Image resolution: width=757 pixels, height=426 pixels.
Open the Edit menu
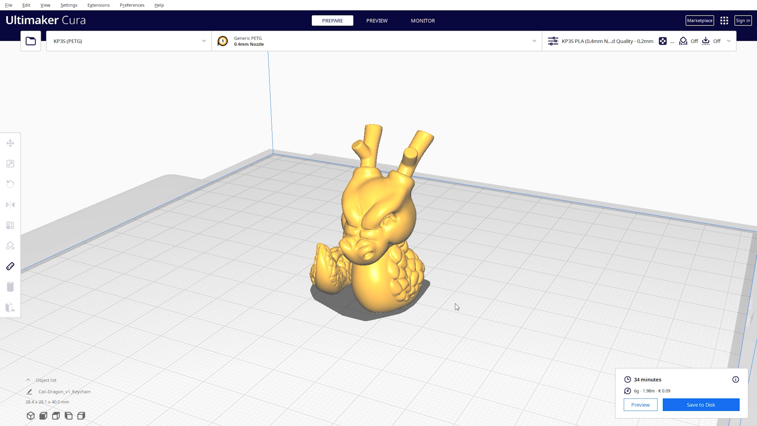tap(26, 5)
